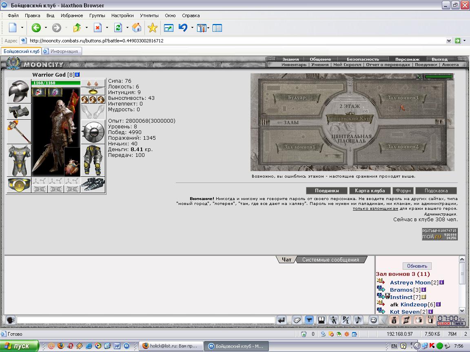This screenshot has width=470, height=352.
Task: Open the Файл menu
Action: (x=13, y=15)
